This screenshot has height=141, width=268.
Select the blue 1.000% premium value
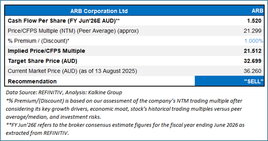pyautogui.click(x=254, y=41)
